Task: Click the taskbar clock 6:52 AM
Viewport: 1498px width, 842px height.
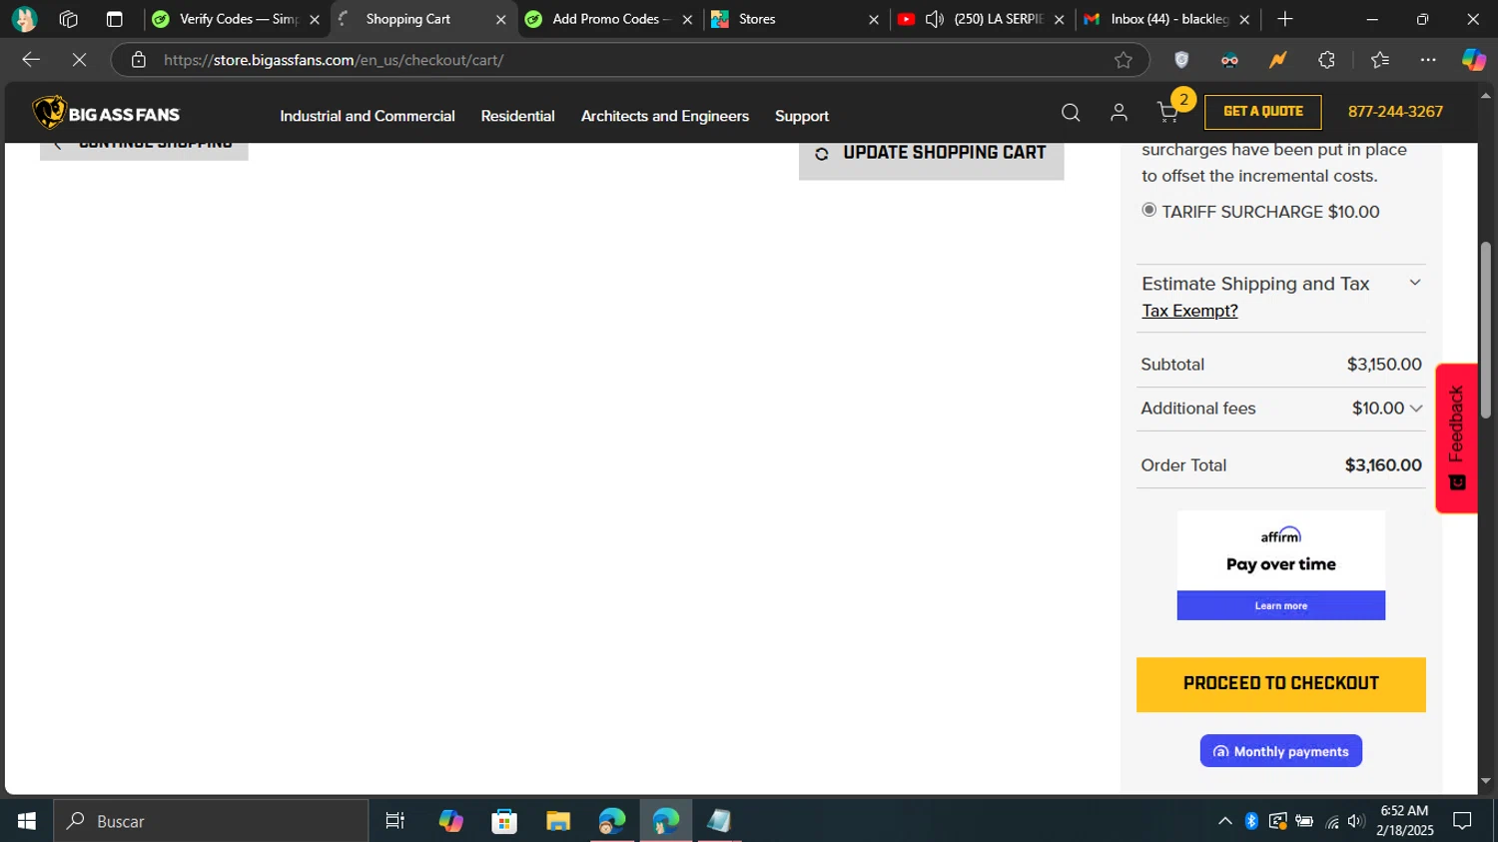Action: click(1404, 811)
